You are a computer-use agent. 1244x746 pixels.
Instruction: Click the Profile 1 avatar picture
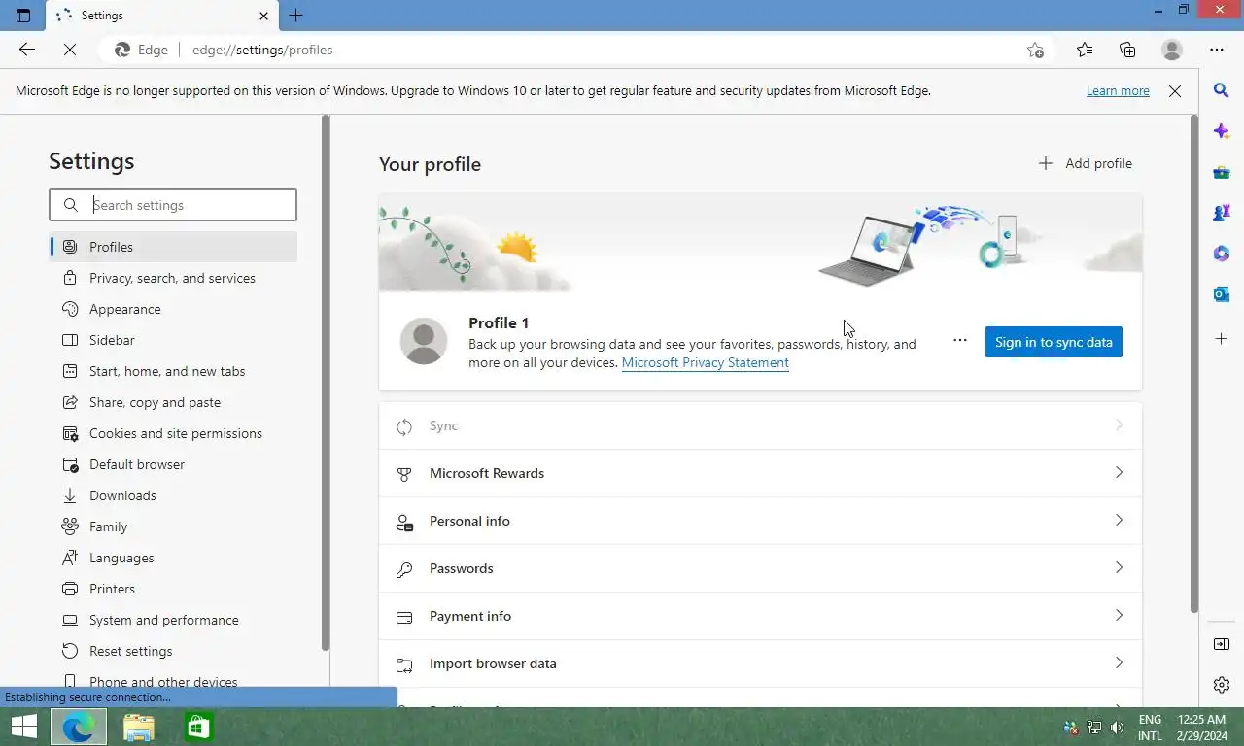pos(424,341)
